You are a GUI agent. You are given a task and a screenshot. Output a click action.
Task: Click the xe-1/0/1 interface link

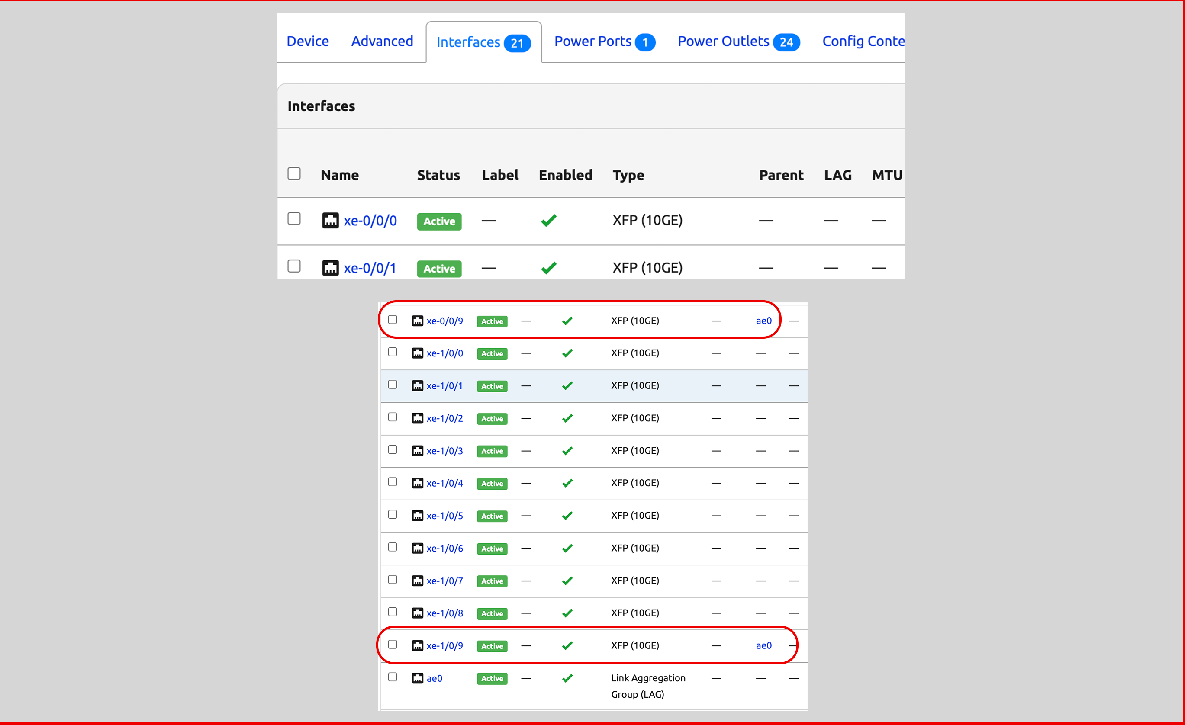click(x=445, y=385)
